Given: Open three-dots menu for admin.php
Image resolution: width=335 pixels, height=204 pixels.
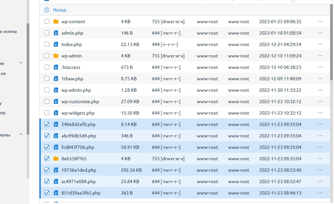Looking at the screenshot, I should click(x=320, y=33).
